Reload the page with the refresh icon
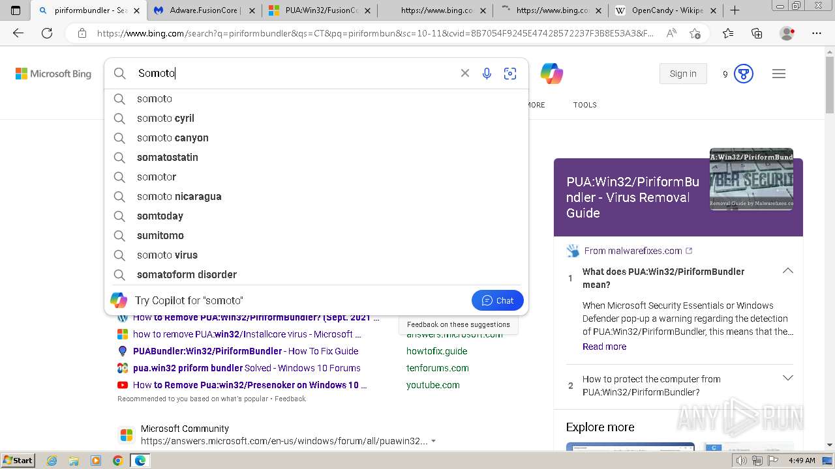Viewport: 835px width, 469px height. pyautogui.click(x=47, y=33)
